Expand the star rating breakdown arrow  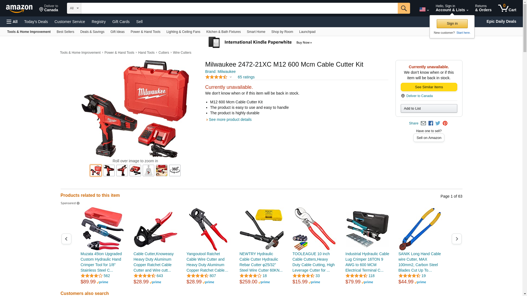point(231,77)
